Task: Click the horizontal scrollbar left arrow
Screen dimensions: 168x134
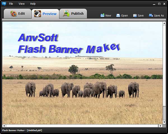Action: [x=4, y=126]
